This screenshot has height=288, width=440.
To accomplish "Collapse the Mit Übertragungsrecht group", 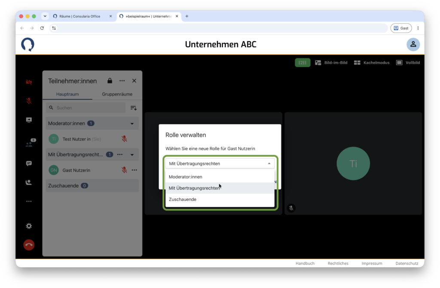I will coord(132,155).
